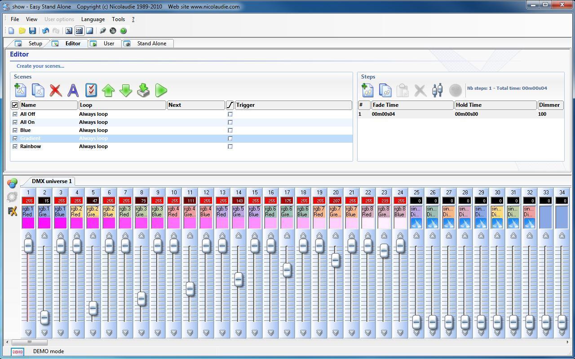Uncheck the Rainbow scene checkbox
The image size is (575, 359).
(15, 147)
